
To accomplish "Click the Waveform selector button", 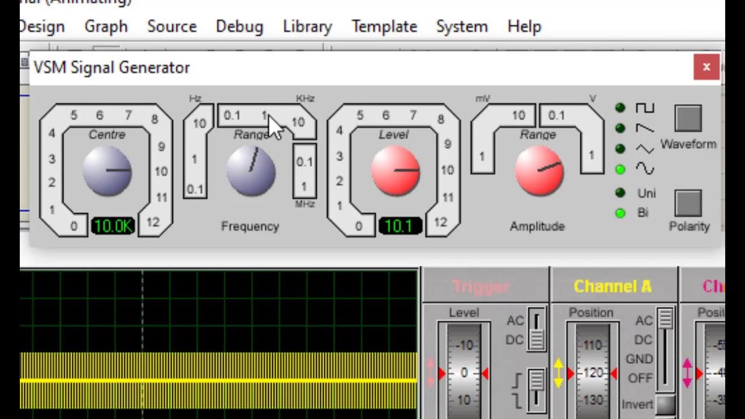I will 689,118.
